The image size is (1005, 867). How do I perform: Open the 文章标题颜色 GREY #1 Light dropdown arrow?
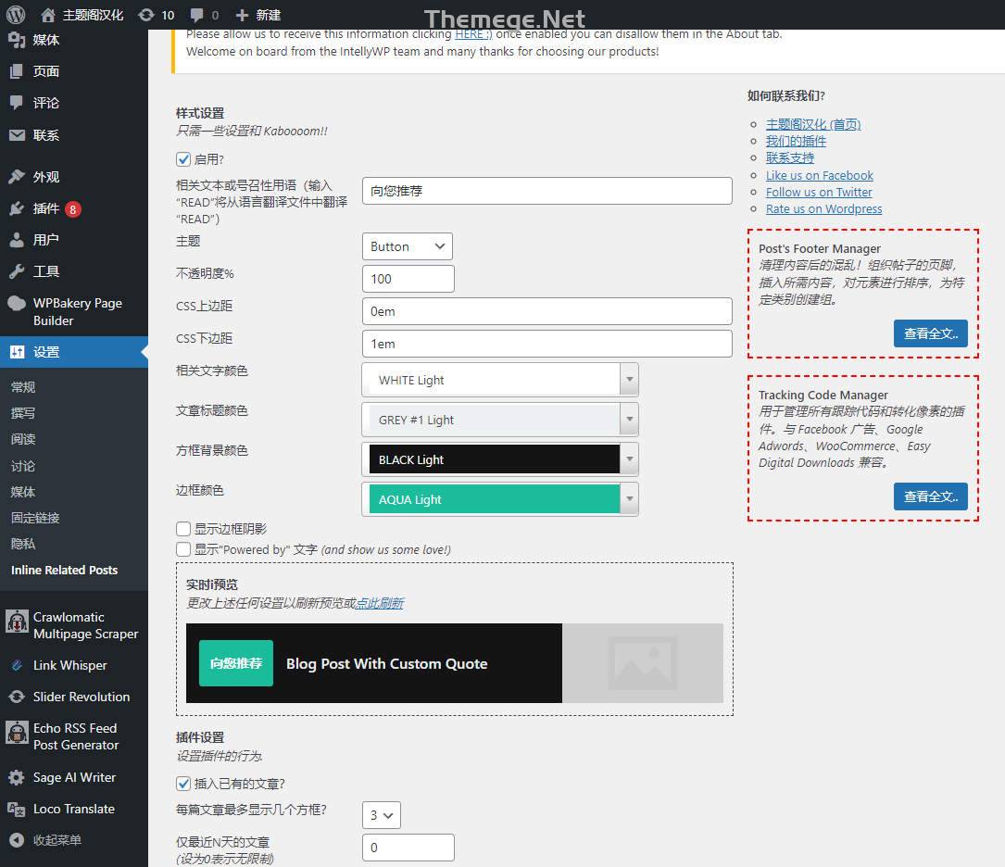tap(630, 420)
